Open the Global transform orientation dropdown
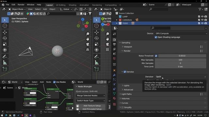Image resolution: width=209 pixels, height=117 pixels. [66, 9]
